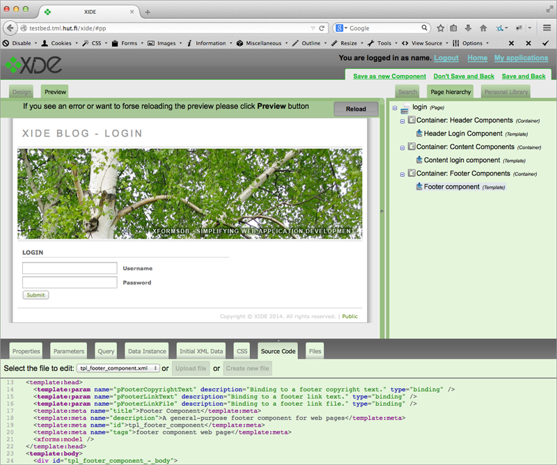557x465 pixels.
Task: Click the Footer component template icon
Action: 419,187
